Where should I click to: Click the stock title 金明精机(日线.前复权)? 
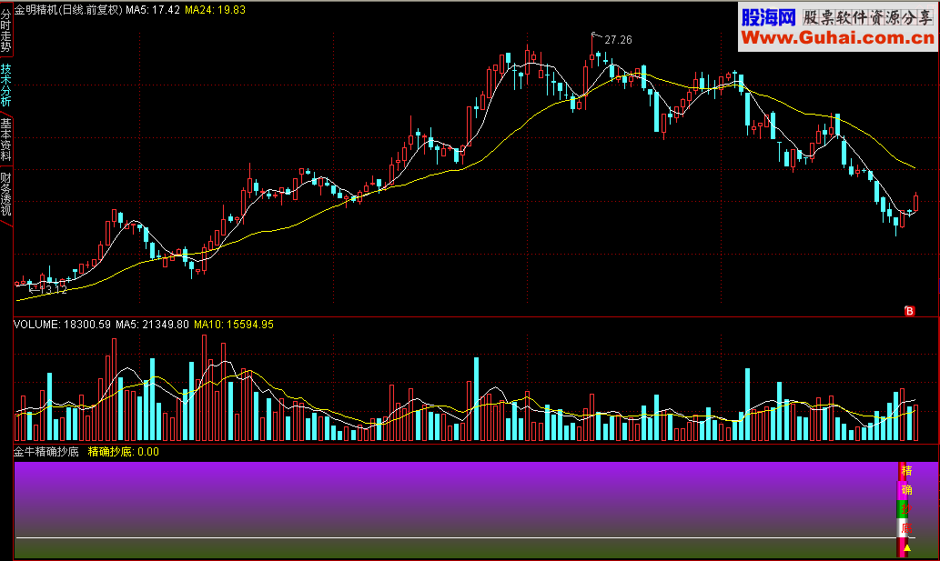coord(68,10)
